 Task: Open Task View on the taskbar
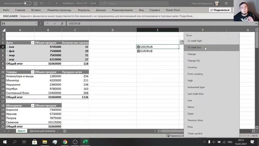24,142
